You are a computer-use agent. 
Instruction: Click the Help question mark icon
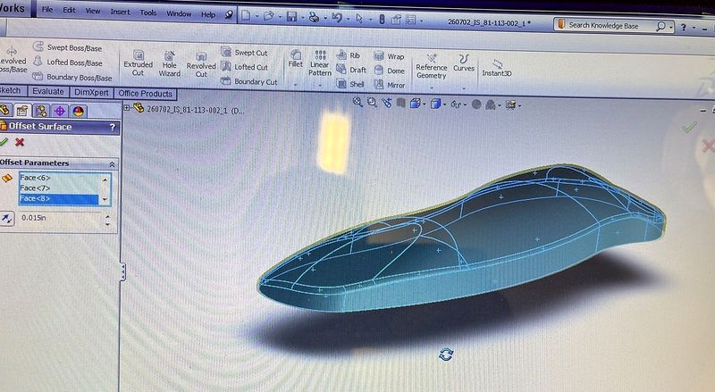tap(684, 28)
